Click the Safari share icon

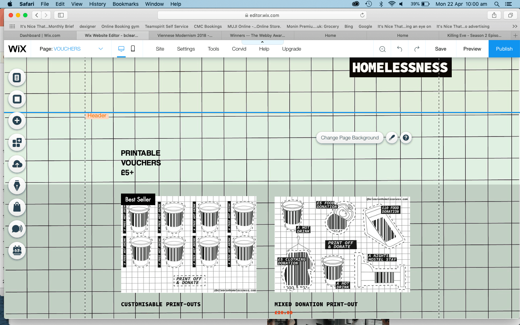point(494,15)
